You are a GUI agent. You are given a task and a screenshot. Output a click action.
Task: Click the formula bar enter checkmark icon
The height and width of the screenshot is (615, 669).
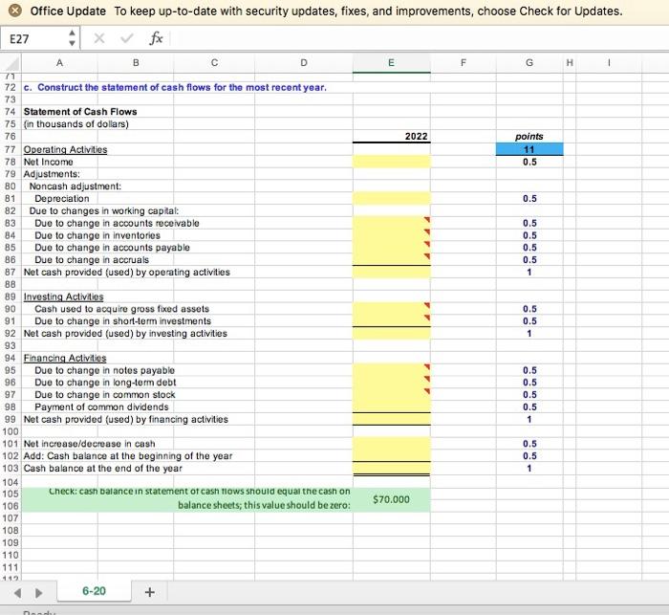click(x=127, y=39)
